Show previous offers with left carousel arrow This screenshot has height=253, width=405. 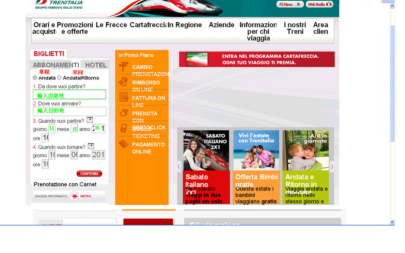(178, 167)
